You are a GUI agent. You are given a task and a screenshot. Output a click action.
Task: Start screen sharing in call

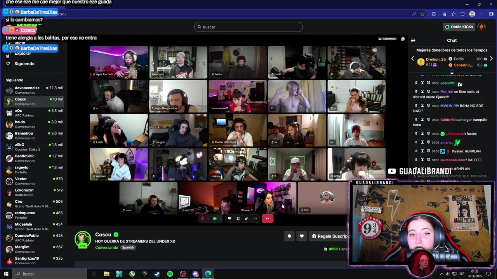(229, 219)
